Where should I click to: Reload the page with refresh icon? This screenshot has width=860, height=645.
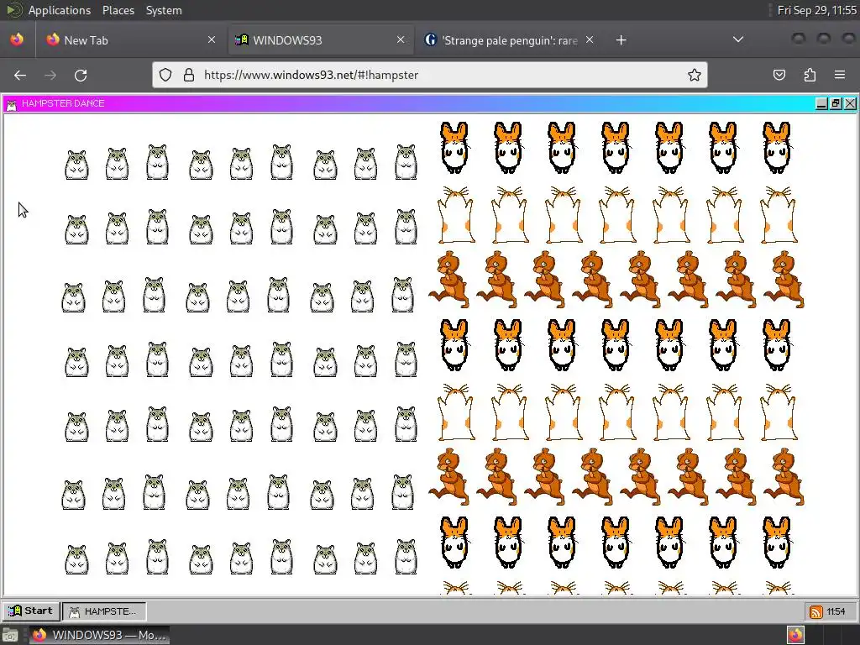(81, 75)
